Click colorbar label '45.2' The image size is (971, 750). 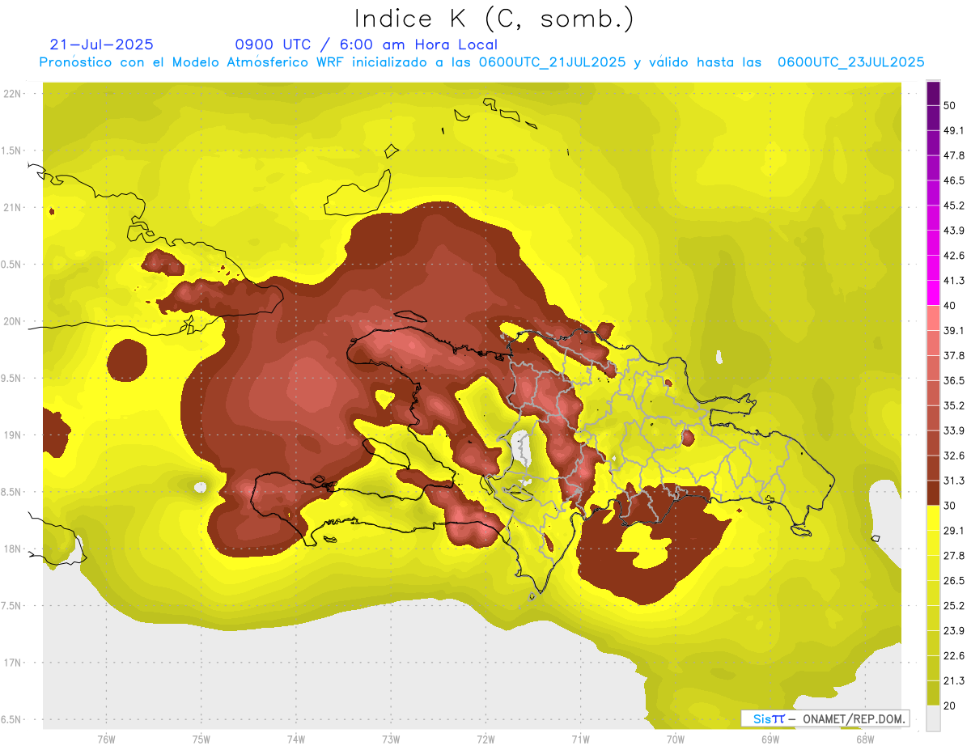[x=954, y=206]
